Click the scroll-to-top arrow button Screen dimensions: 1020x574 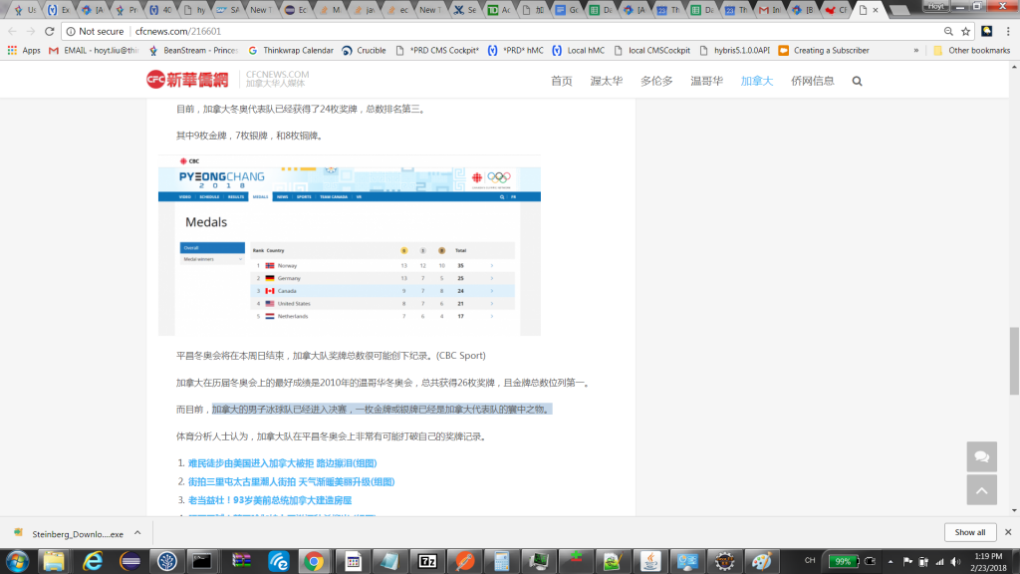[981, 489]
